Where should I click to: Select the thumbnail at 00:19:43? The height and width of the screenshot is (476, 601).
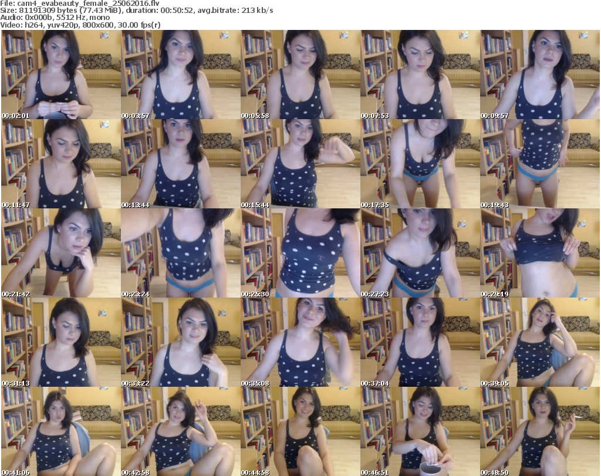(x=540, y=164)
